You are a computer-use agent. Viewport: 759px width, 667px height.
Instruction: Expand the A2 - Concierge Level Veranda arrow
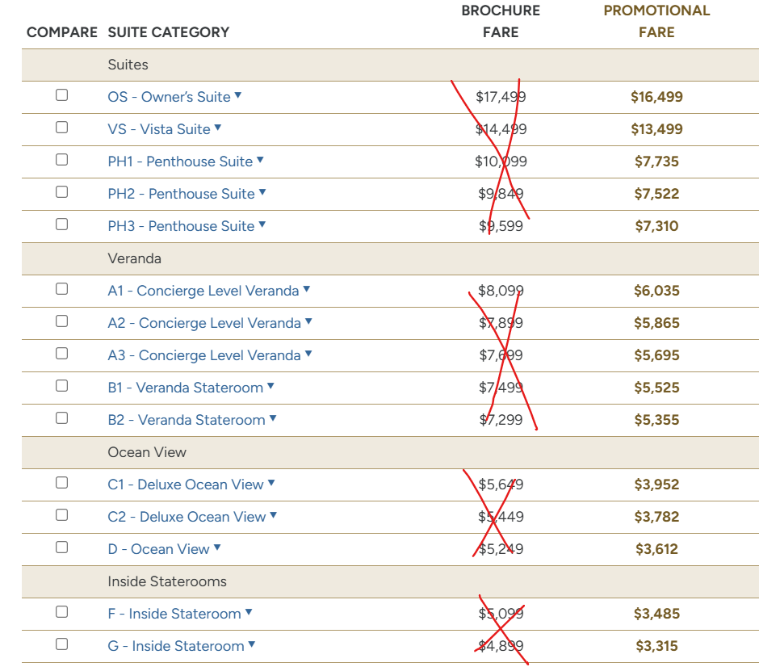pos(308,322)
